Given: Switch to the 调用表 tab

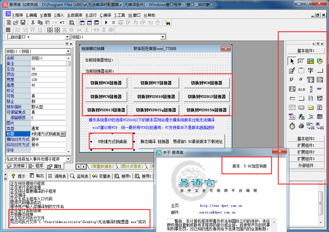Looking at the screenshot, I should [x=57, y=176].
